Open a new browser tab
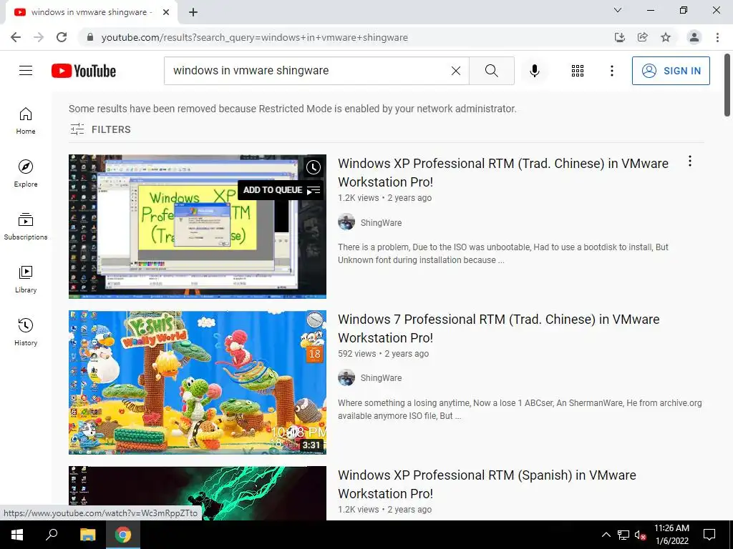Screen dimensions: 733x549 [193, 12]
